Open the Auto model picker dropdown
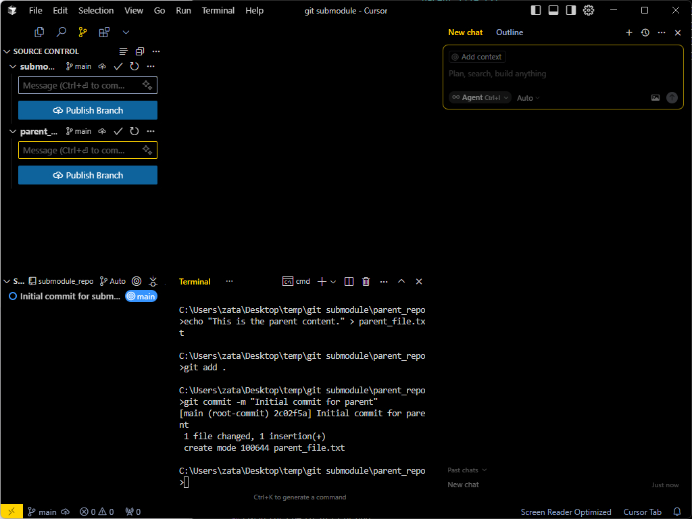This screenshot has height=519, width=692. 527,97
